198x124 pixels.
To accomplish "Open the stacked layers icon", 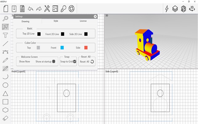I will pyautogui.click(x=175, y=9).
